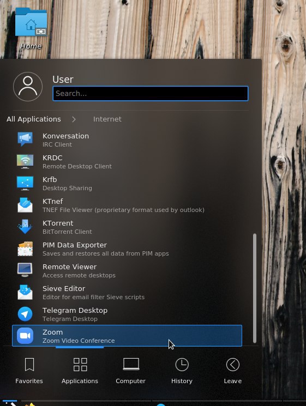Click the PIM Data Exporter icon

click(x=25, y=249)
